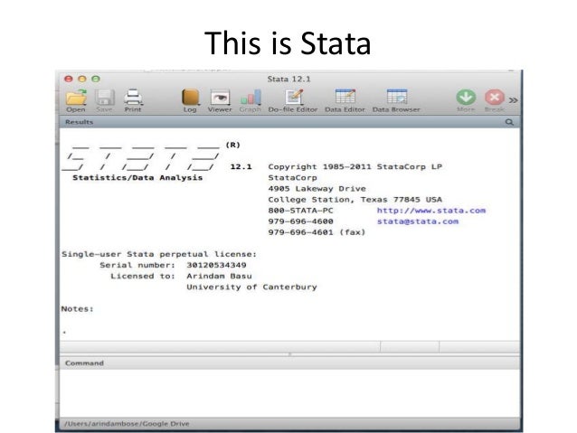Click the serial number 30120534349
Viewport: 577px width, 433px height.
click(216, 265)
